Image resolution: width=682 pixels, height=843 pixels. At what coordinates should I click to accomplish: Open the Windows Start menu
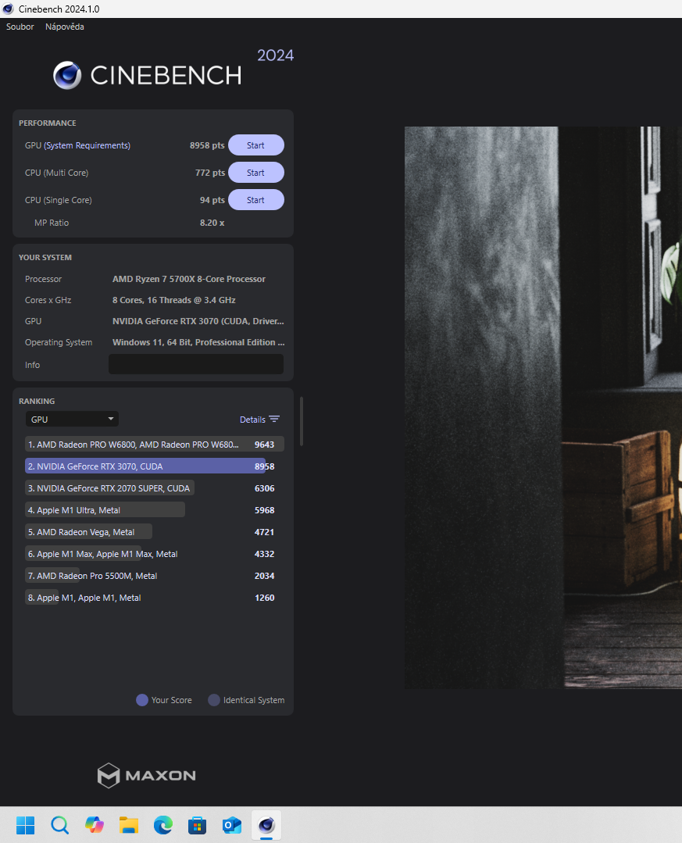26,825
